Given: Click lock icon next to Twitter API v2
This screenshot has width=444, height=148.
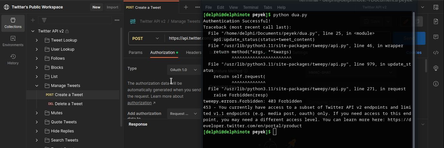Looking at the screenshot, I should (x=67, y=31).
